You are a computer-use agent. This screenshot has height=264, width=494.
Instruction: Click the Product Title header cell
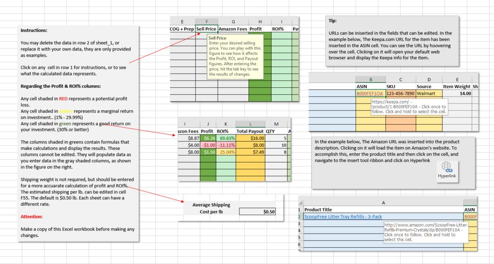[x=383, y=210]
